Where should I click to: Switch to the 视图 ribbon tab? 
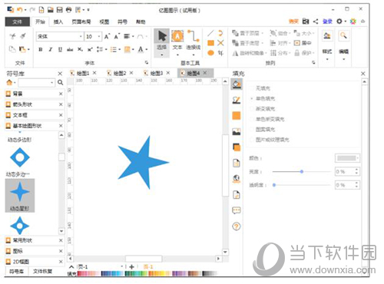click(x=104, y=21)
